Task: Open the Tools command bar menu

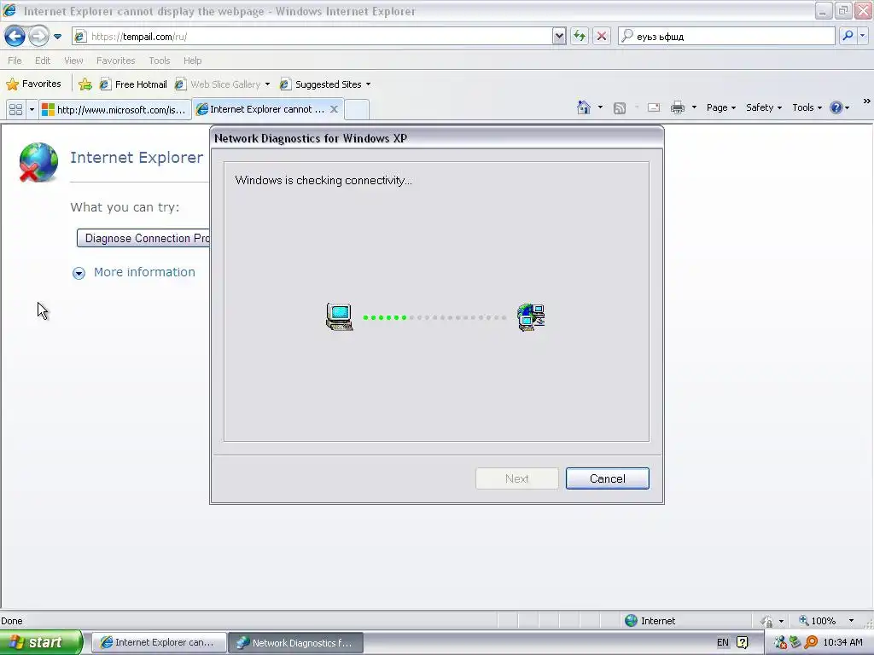Action: point(807,107)
